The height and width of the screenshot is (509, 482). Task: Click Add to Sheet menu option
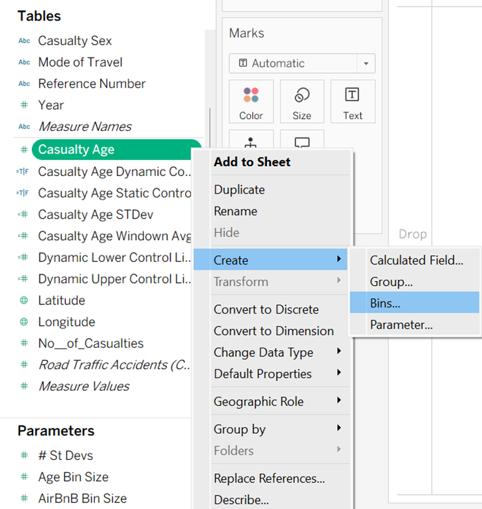tap(252, 161)
